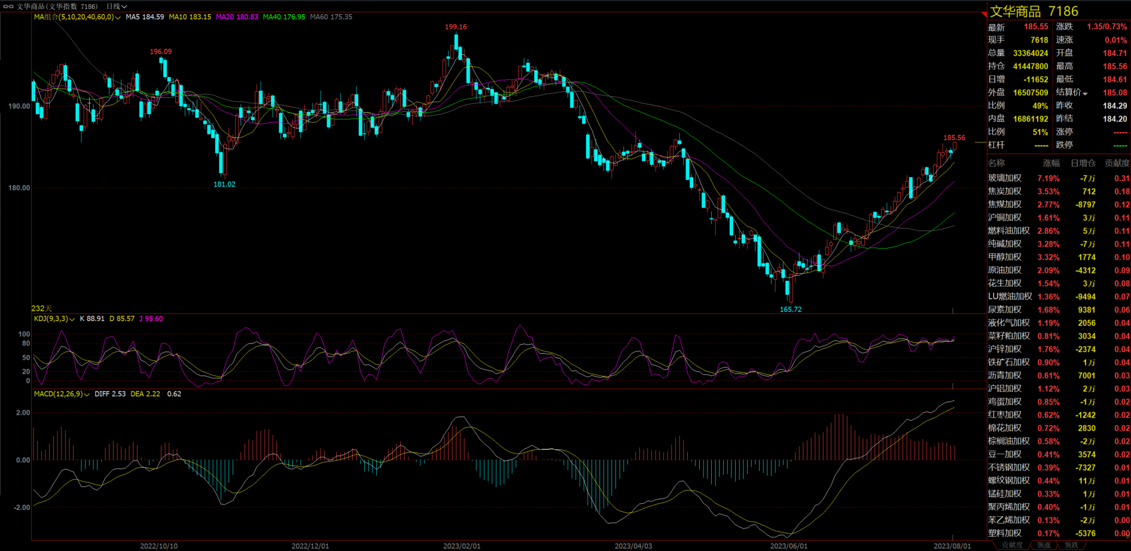This screenshot has height=551, width=1131.
Task: Sort by the 涨幅 column header
Action: (x=1051, y=163)
